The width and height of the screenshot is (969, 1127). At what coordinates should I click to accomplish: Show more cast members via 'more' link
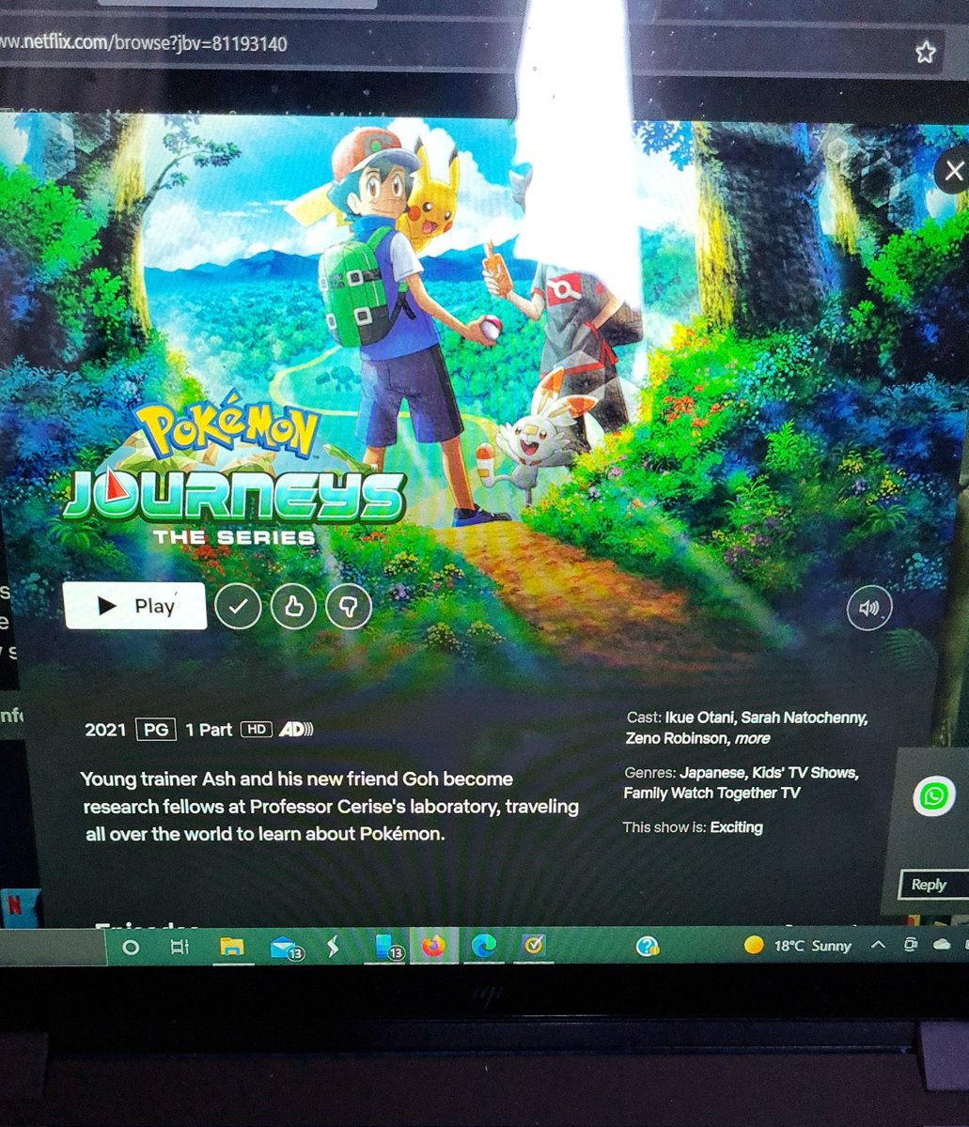click(752, 738)
